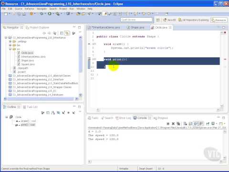Switch to the Java EE perspective
229x172 pixels.
169,20
